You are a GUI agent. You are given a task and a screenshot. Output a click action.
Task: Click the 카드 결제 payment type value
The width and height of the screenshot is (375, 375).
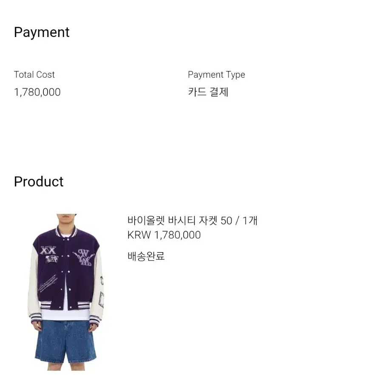click(208, 92)
